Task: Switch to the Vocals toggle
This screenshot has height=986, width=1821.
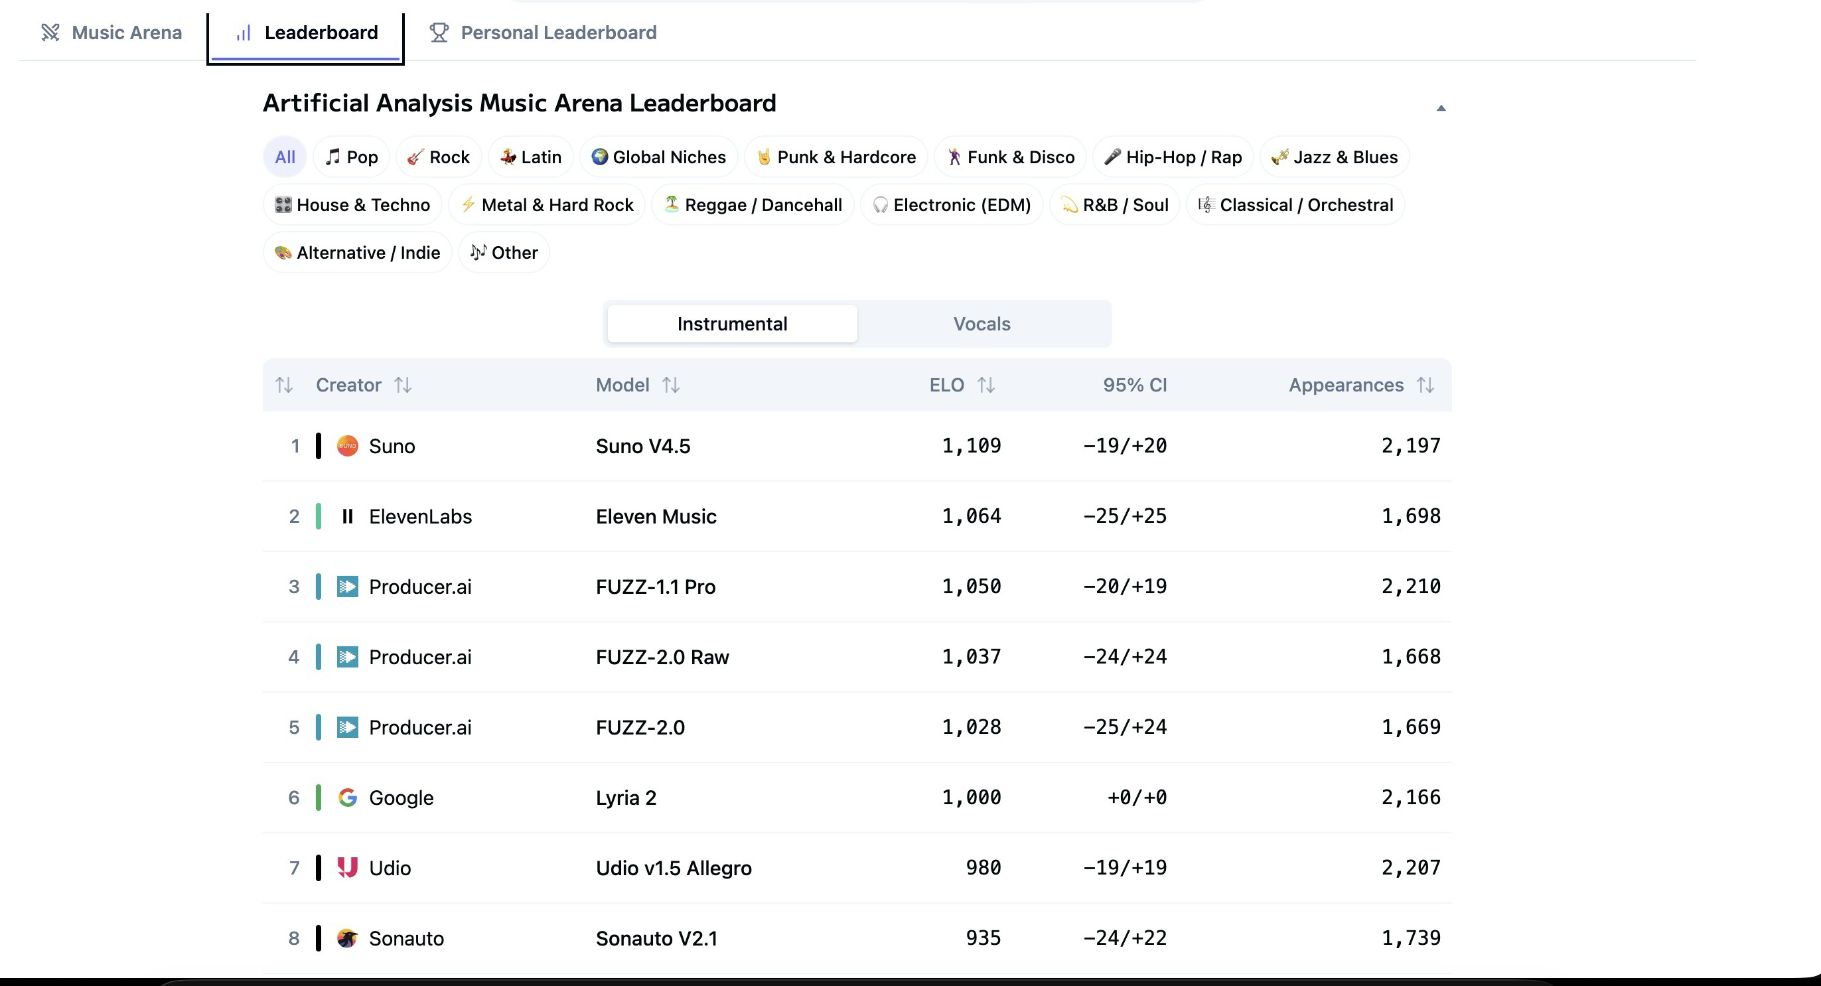Action: (x=982, y=324)
